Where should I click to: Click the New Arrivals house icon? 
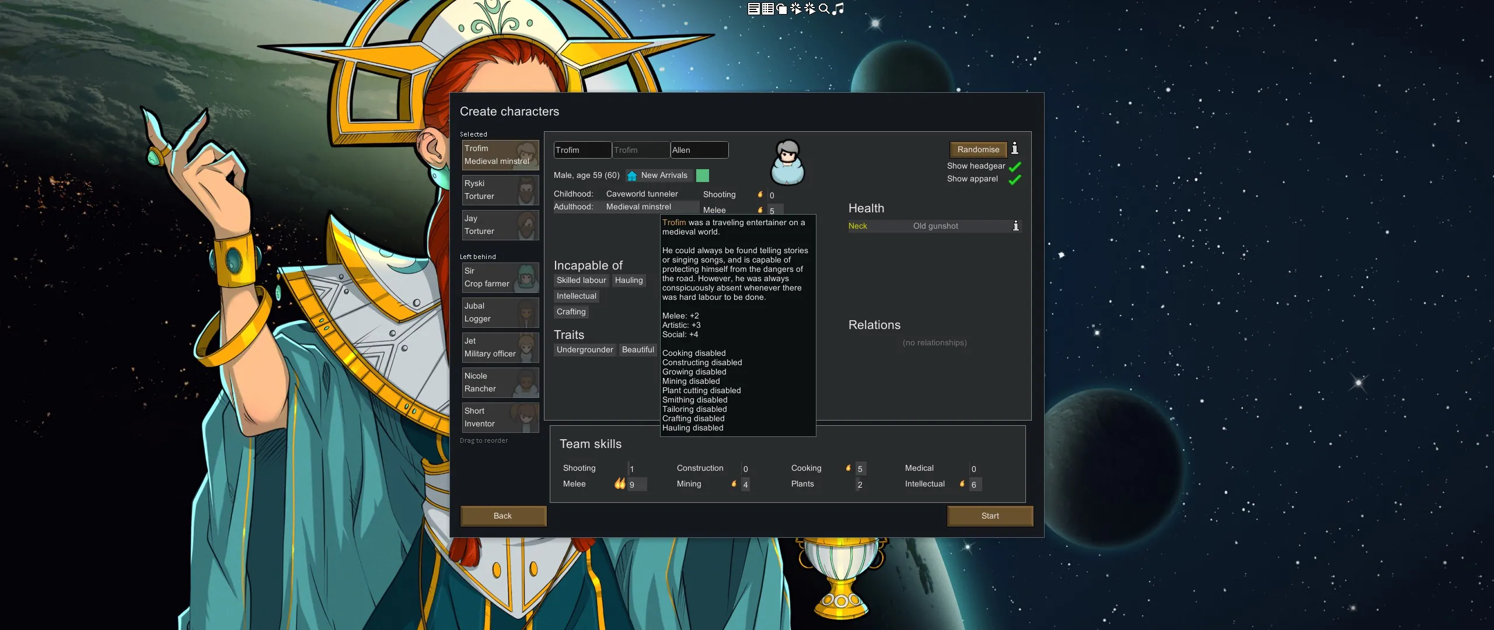point(632,176)
